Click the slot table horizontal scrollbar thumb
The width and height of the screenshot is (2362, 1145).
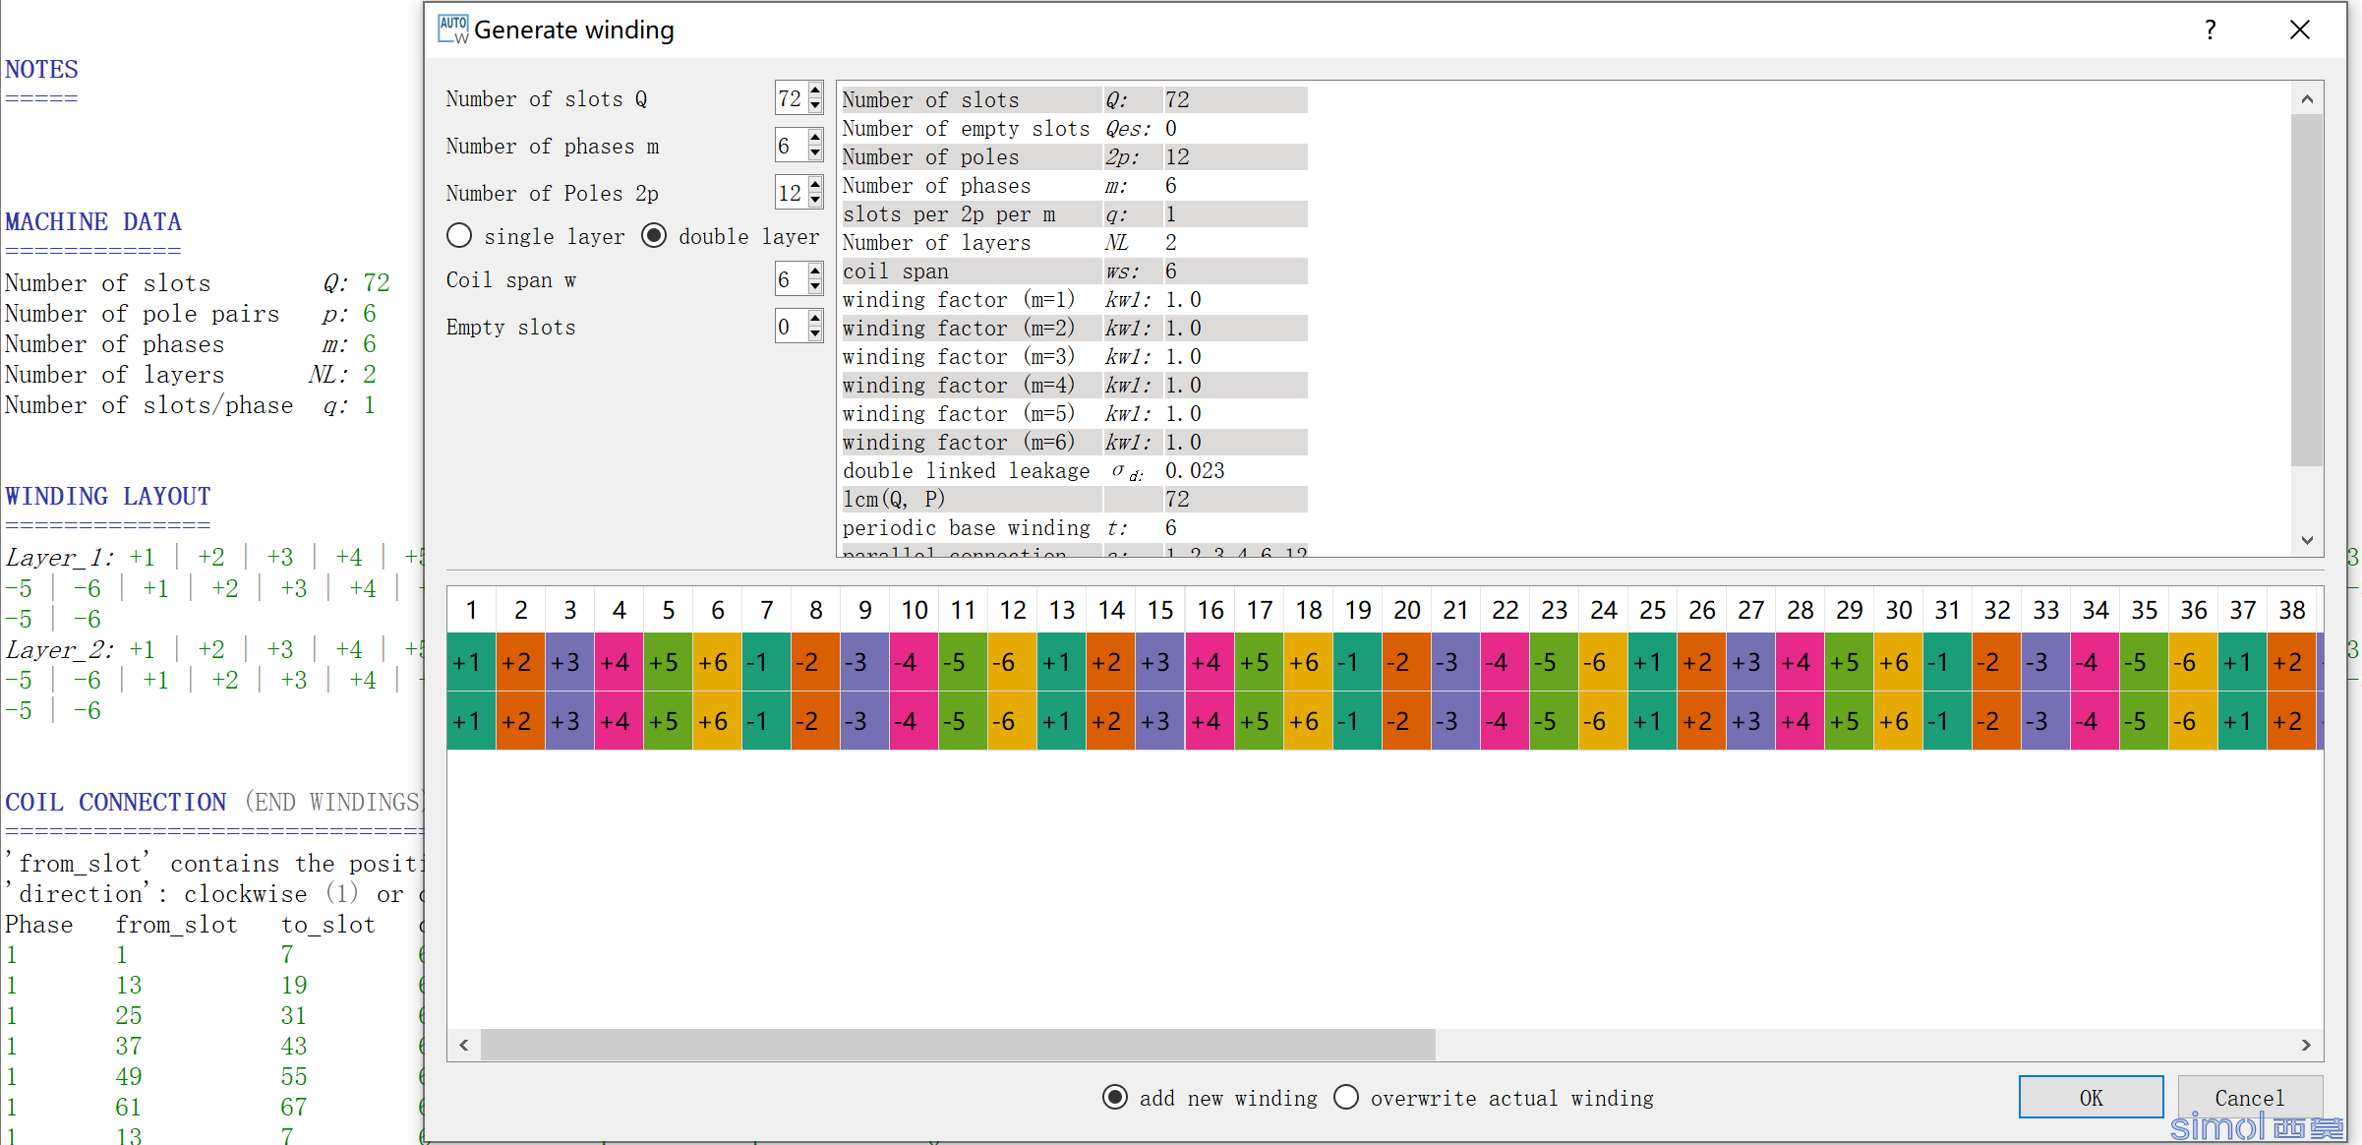tap(958, 1045)
